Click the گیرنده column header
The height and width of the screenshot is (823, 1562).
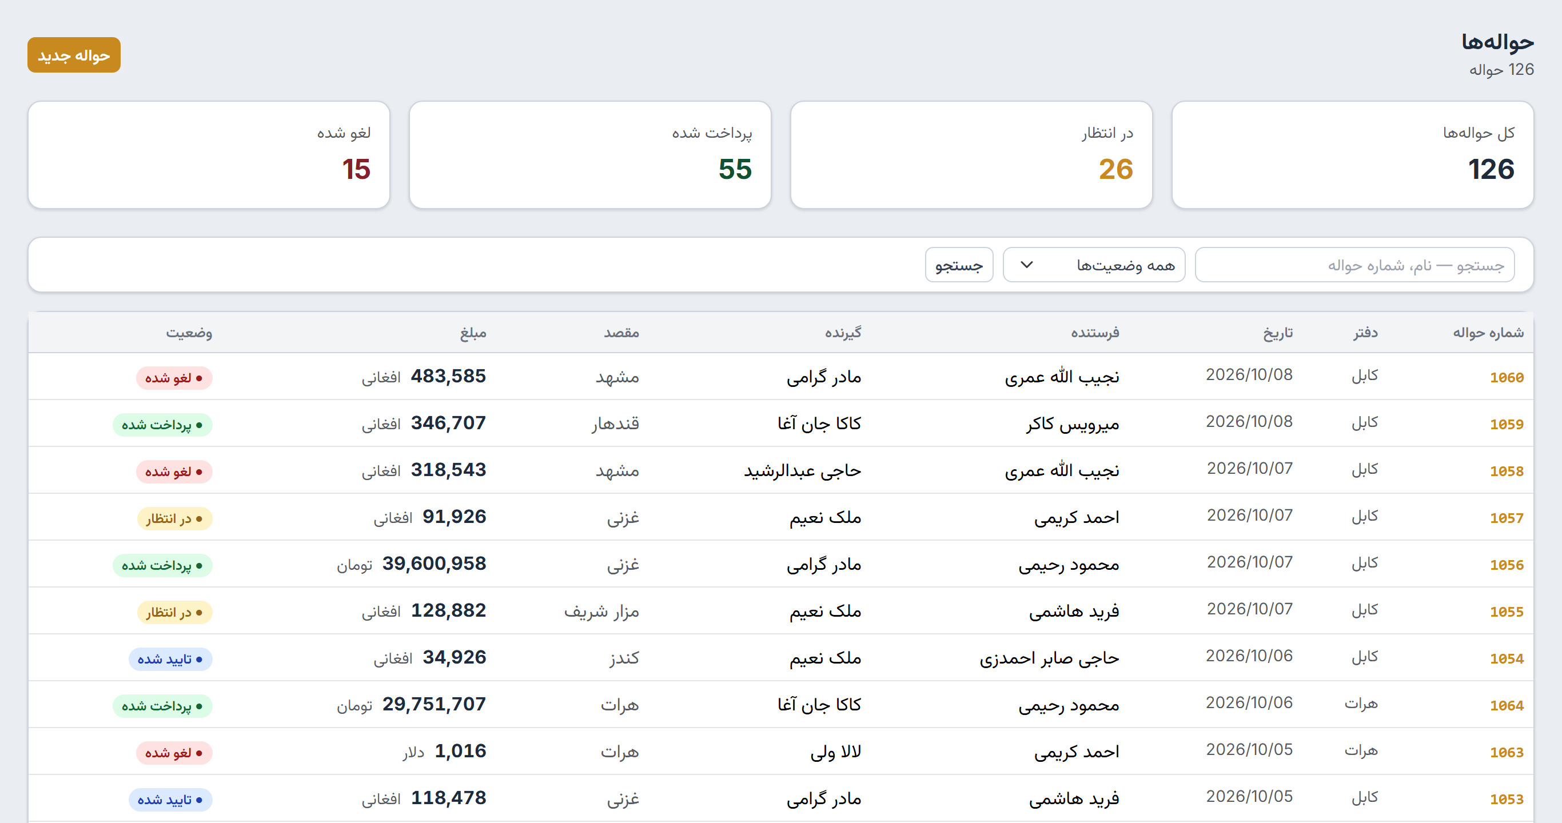point(843,332)
